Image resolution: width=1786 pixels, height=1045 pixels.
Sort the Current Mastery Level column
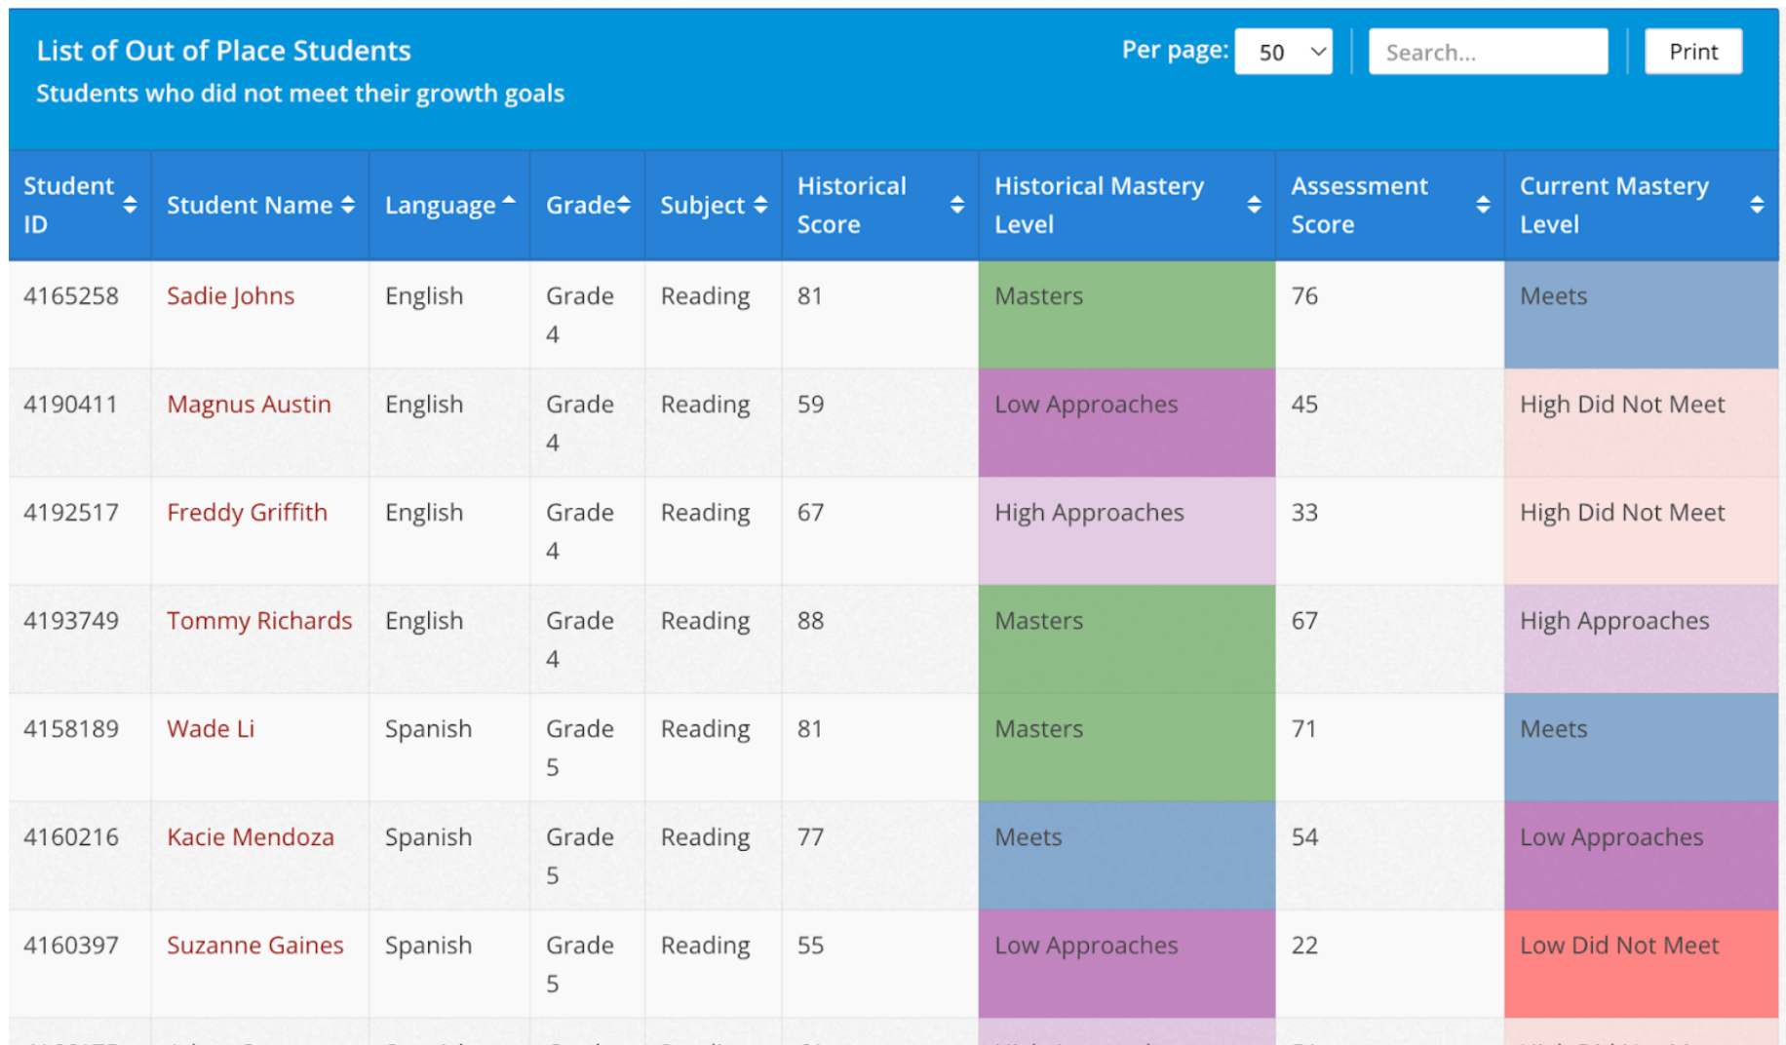click(x=1758, y=205)
